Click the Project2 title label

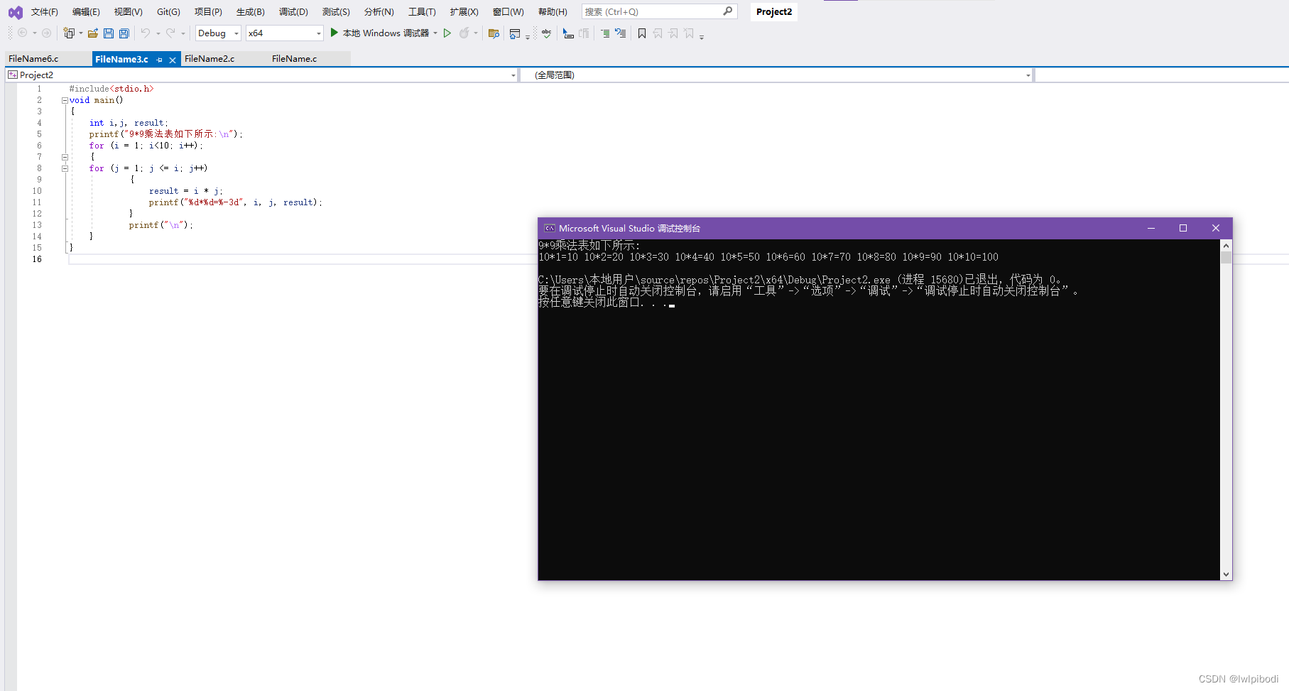tap(774, 12)
